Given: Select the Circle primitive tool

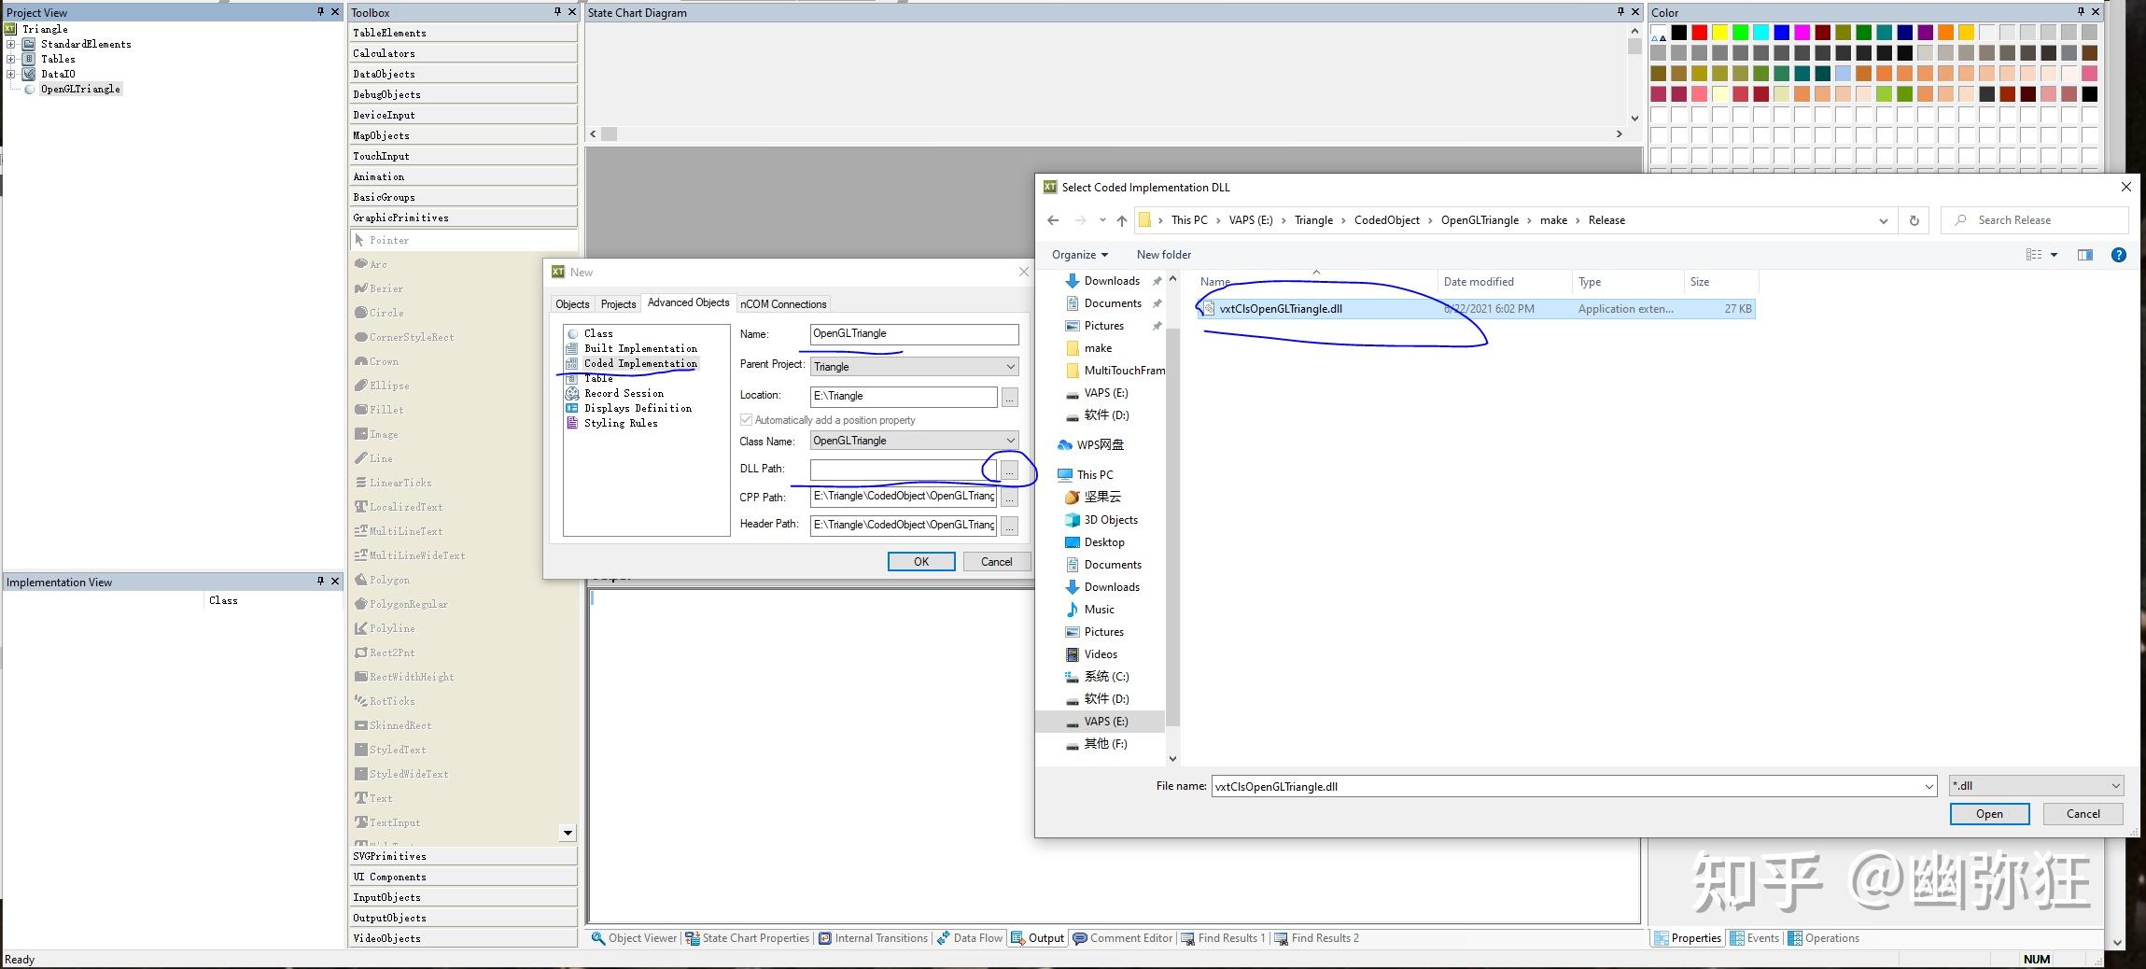Looking at the screenshot, I should click(x=380, y=312).
